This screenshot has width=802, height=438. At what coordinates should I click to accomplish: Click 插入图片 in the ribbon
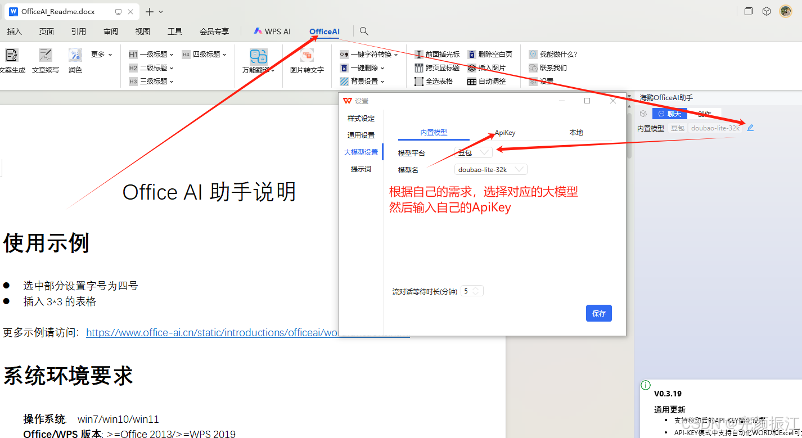[486, 68]
